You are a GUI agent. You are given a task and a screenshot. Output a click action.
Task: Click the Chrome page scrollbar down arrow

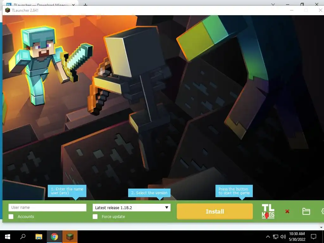pos(321,227)
